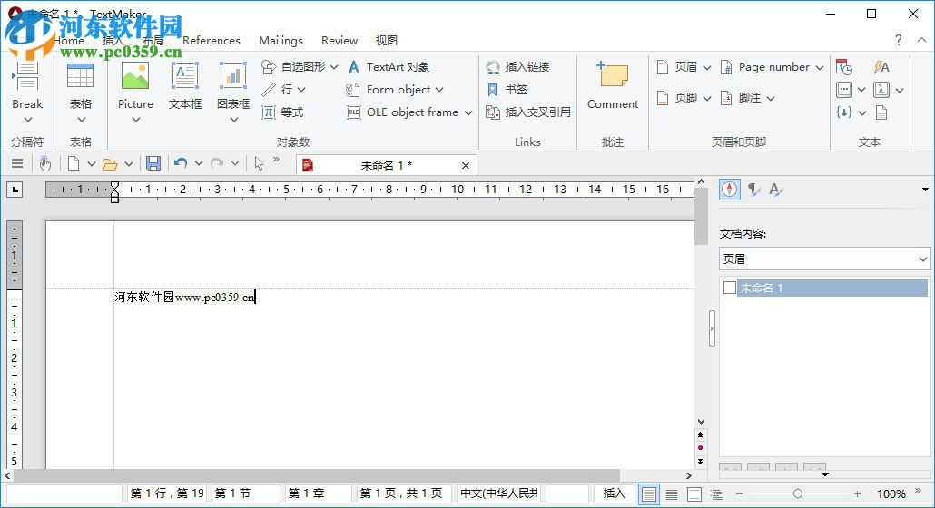
Task: Switch to continuous view icon in status bar
Action: click(x=672, y=494)
